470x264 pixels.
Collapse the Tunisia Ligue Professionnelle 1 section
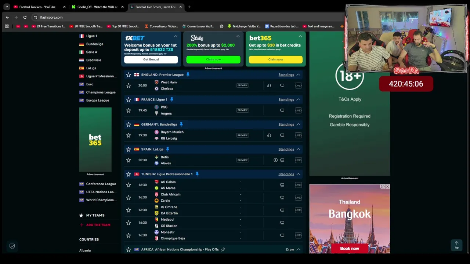pyautogui.click(x=298, y=174)
